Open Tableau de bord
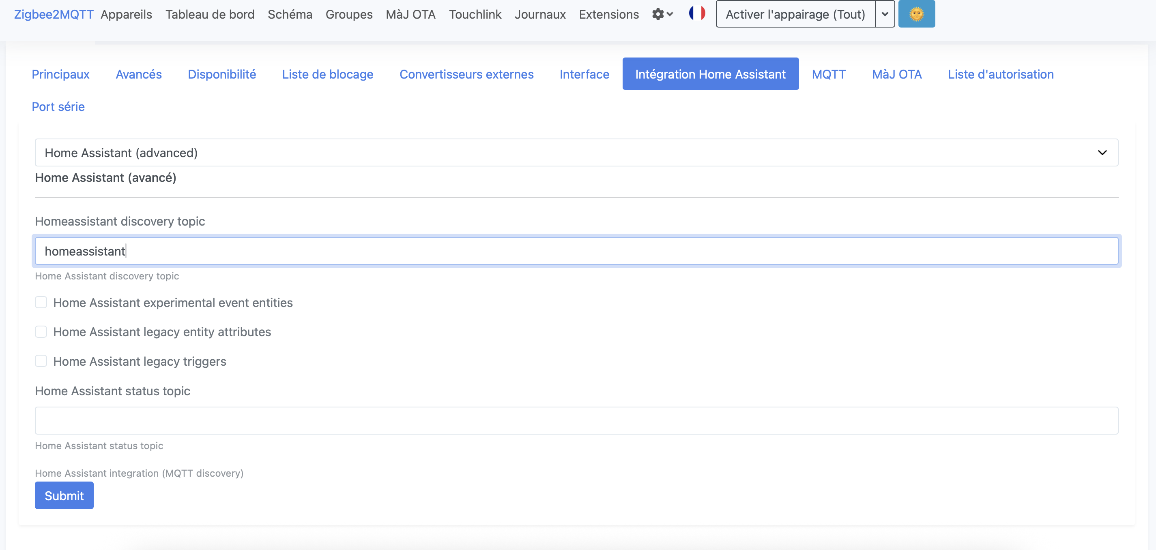Viewport: 1156px width, 550px height. click(210, 14)
